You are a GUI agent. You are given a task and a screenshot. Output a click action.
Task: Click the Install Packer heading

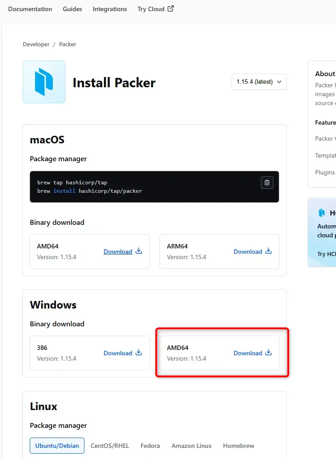[114, 82]
